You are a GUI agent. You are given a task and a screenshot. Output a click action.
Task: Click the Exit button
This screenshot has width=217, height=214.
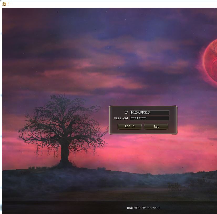[x=156, y=126]
